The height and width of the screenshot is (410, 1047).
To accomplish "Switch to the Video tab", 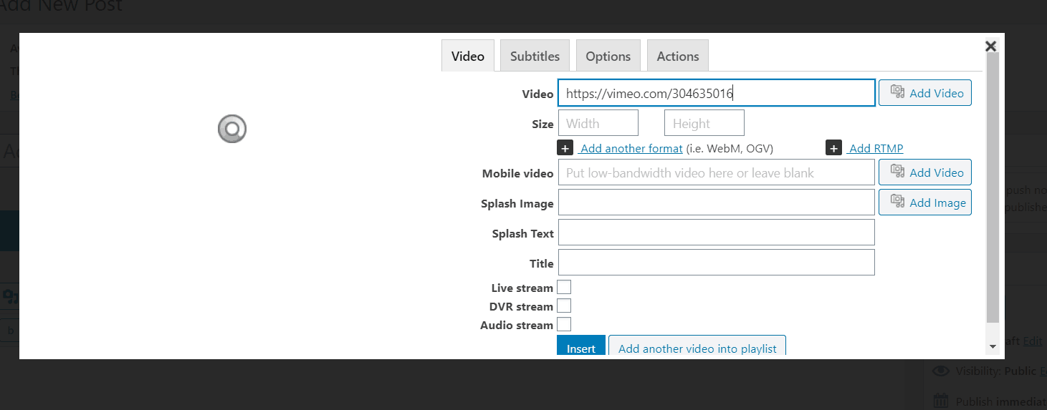I will coord(468,56).
